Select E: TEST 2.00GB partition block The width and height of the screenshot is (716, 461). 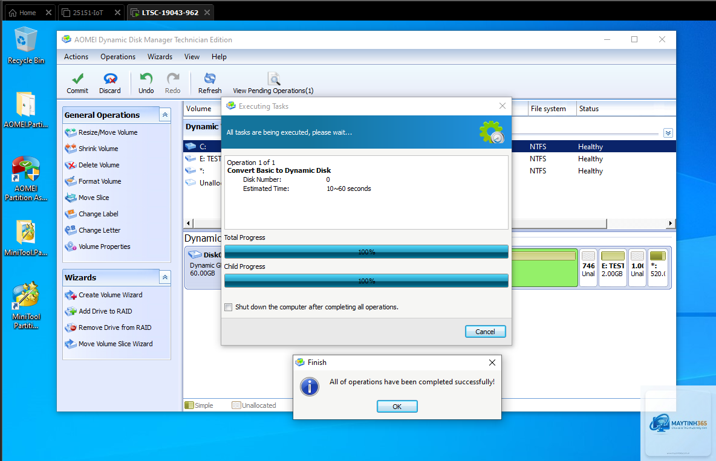pos(613,268)
